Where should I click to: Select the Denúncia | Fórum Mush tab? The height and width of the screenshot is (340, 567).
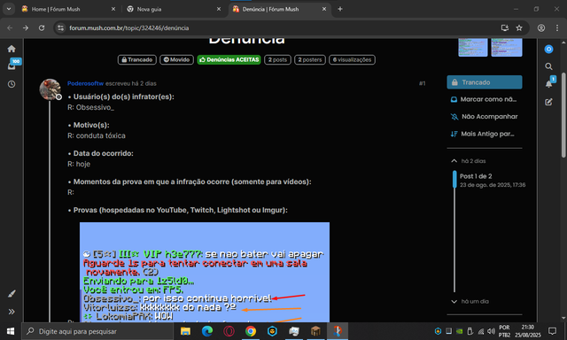[280, 9]
